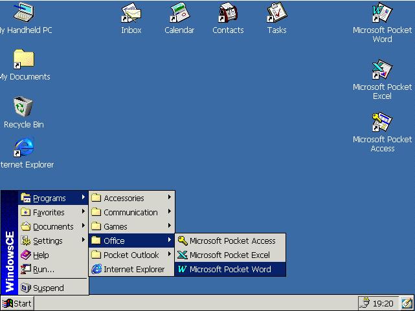
Task: Launch Microsoft Pocket Access desktop icon
Action: pyautogui.click(x=382, y=122)
